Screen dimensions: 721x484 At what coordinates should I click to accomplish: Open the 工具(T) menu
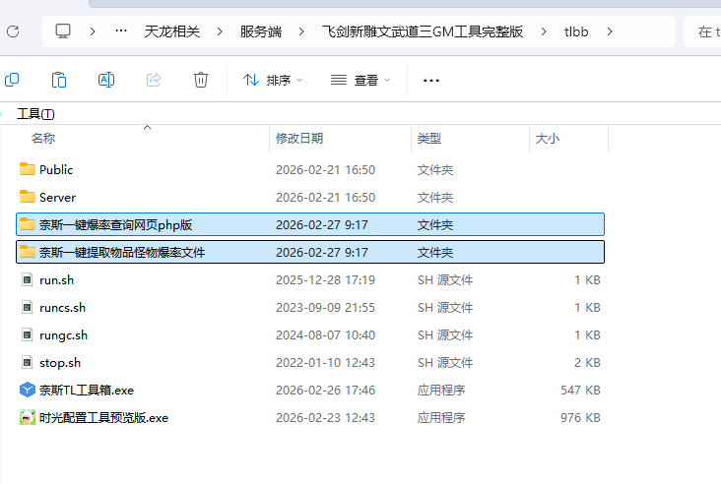[35, 114]
